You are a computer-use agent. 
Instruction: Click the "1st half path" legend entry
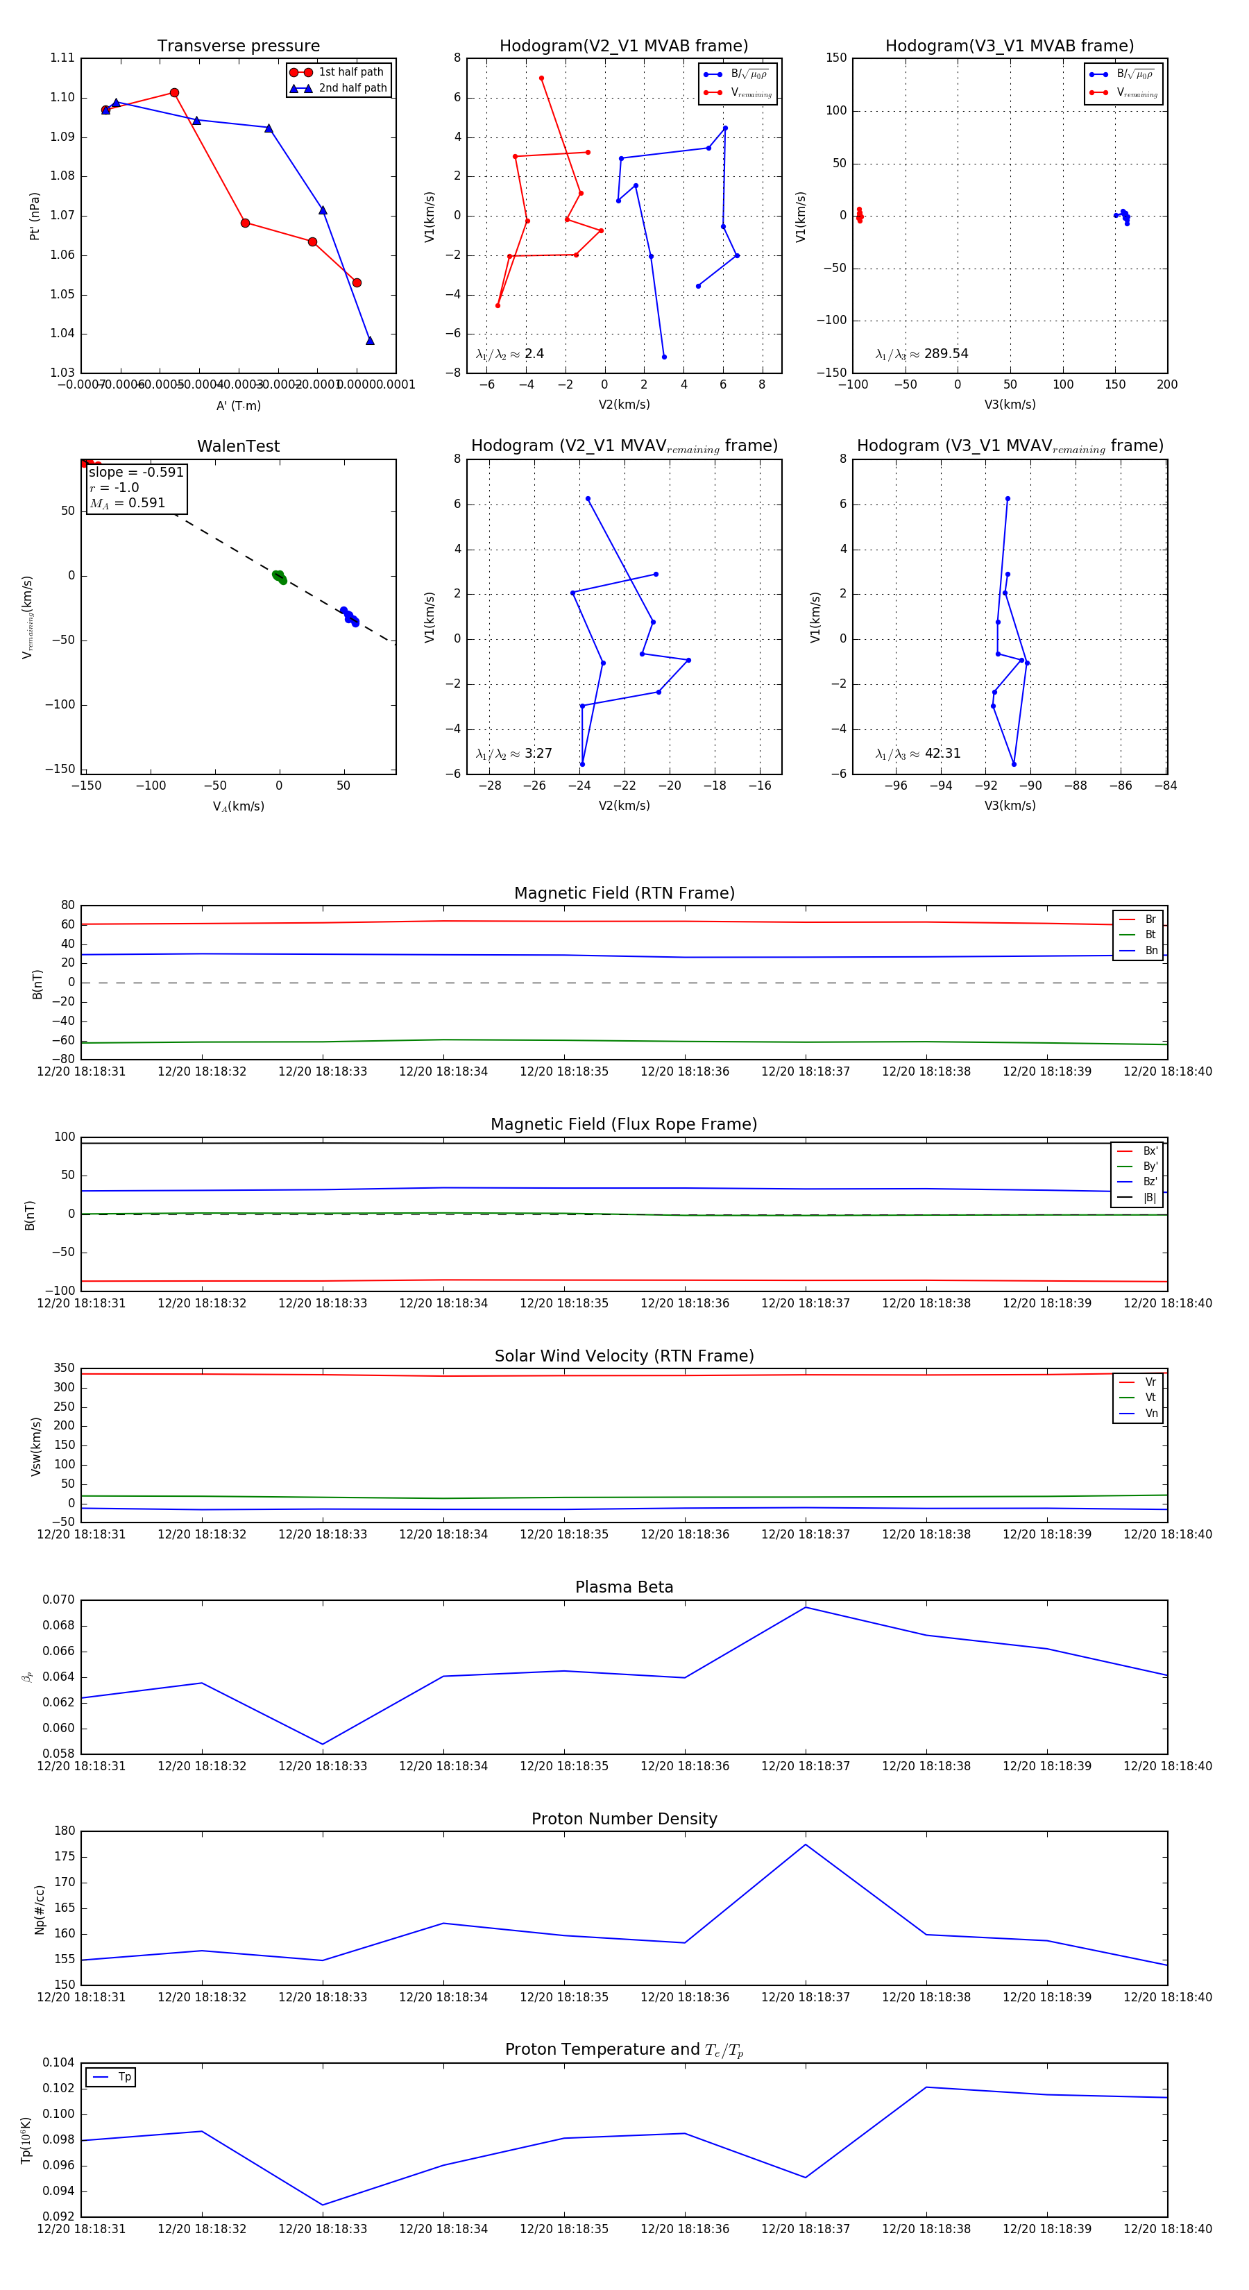pos(339,72)
